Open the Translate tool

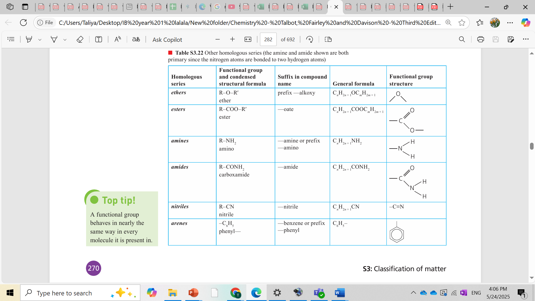tap(136, 39)
